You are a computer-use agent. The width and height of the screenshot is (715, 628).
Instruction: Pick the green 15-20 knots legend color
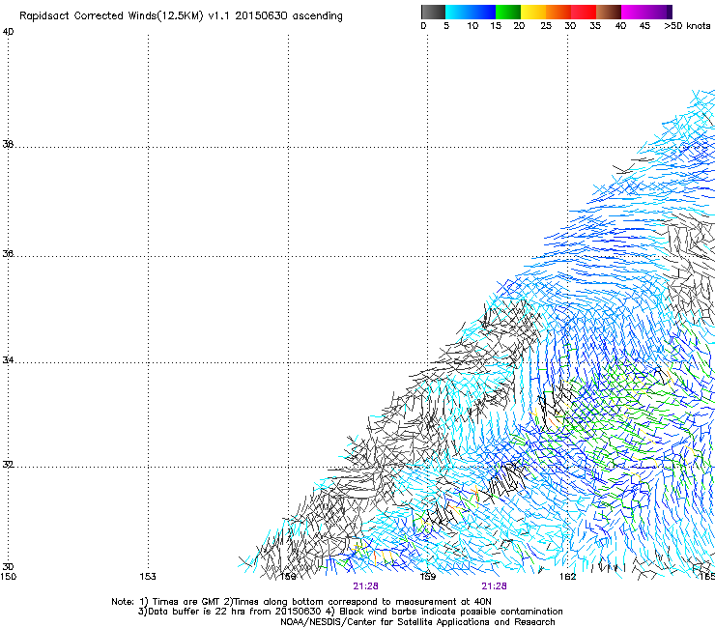point(508,12)
